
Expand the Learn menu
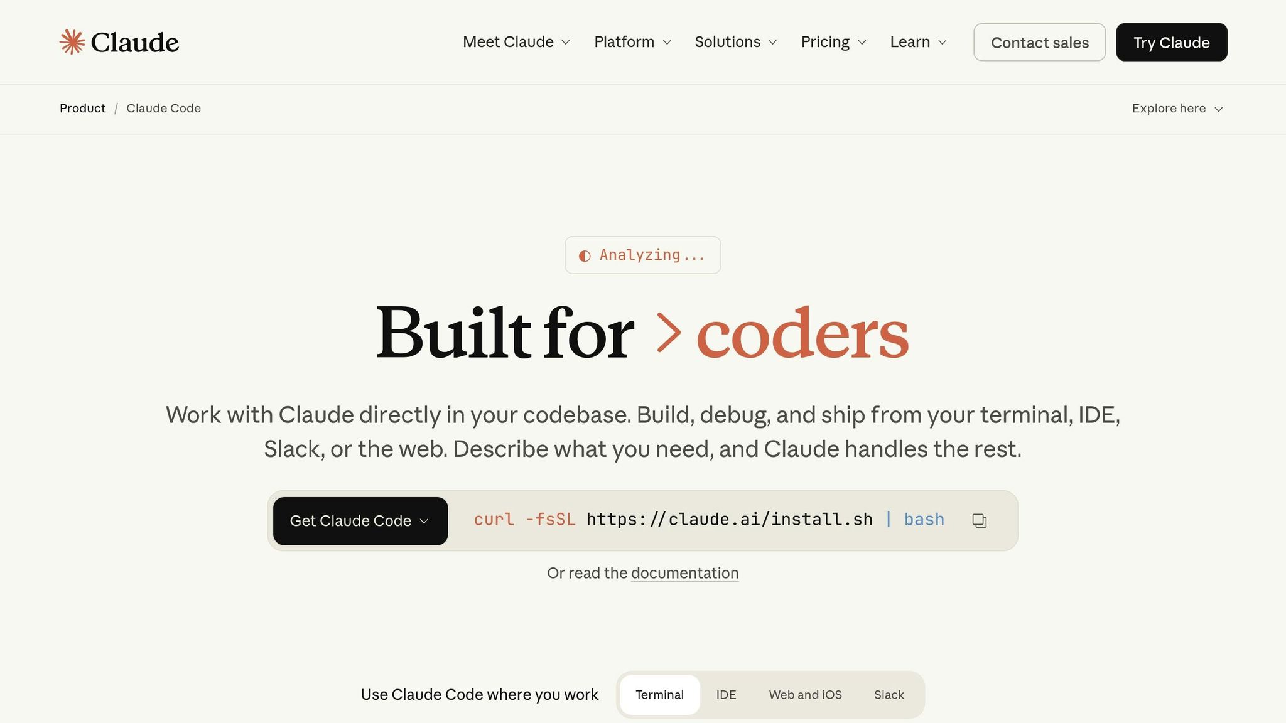click(x=918, y=42)
